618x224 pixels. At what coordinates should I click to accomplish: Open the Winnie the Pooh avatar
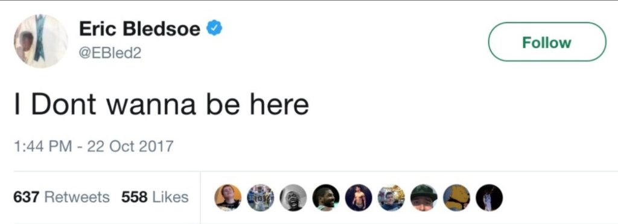pyautogui.click(x=456, y=198)
